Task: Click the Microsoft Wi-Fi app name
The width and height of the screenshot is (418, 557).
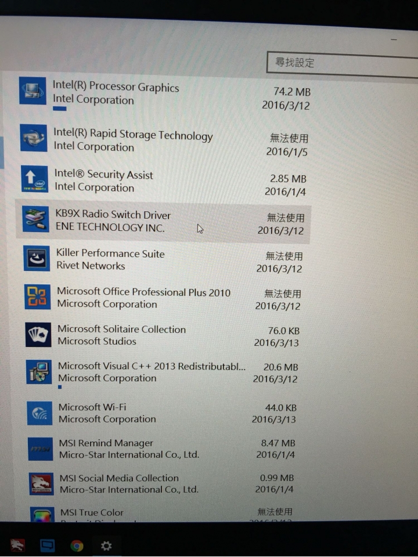Action: click(92, 407)
